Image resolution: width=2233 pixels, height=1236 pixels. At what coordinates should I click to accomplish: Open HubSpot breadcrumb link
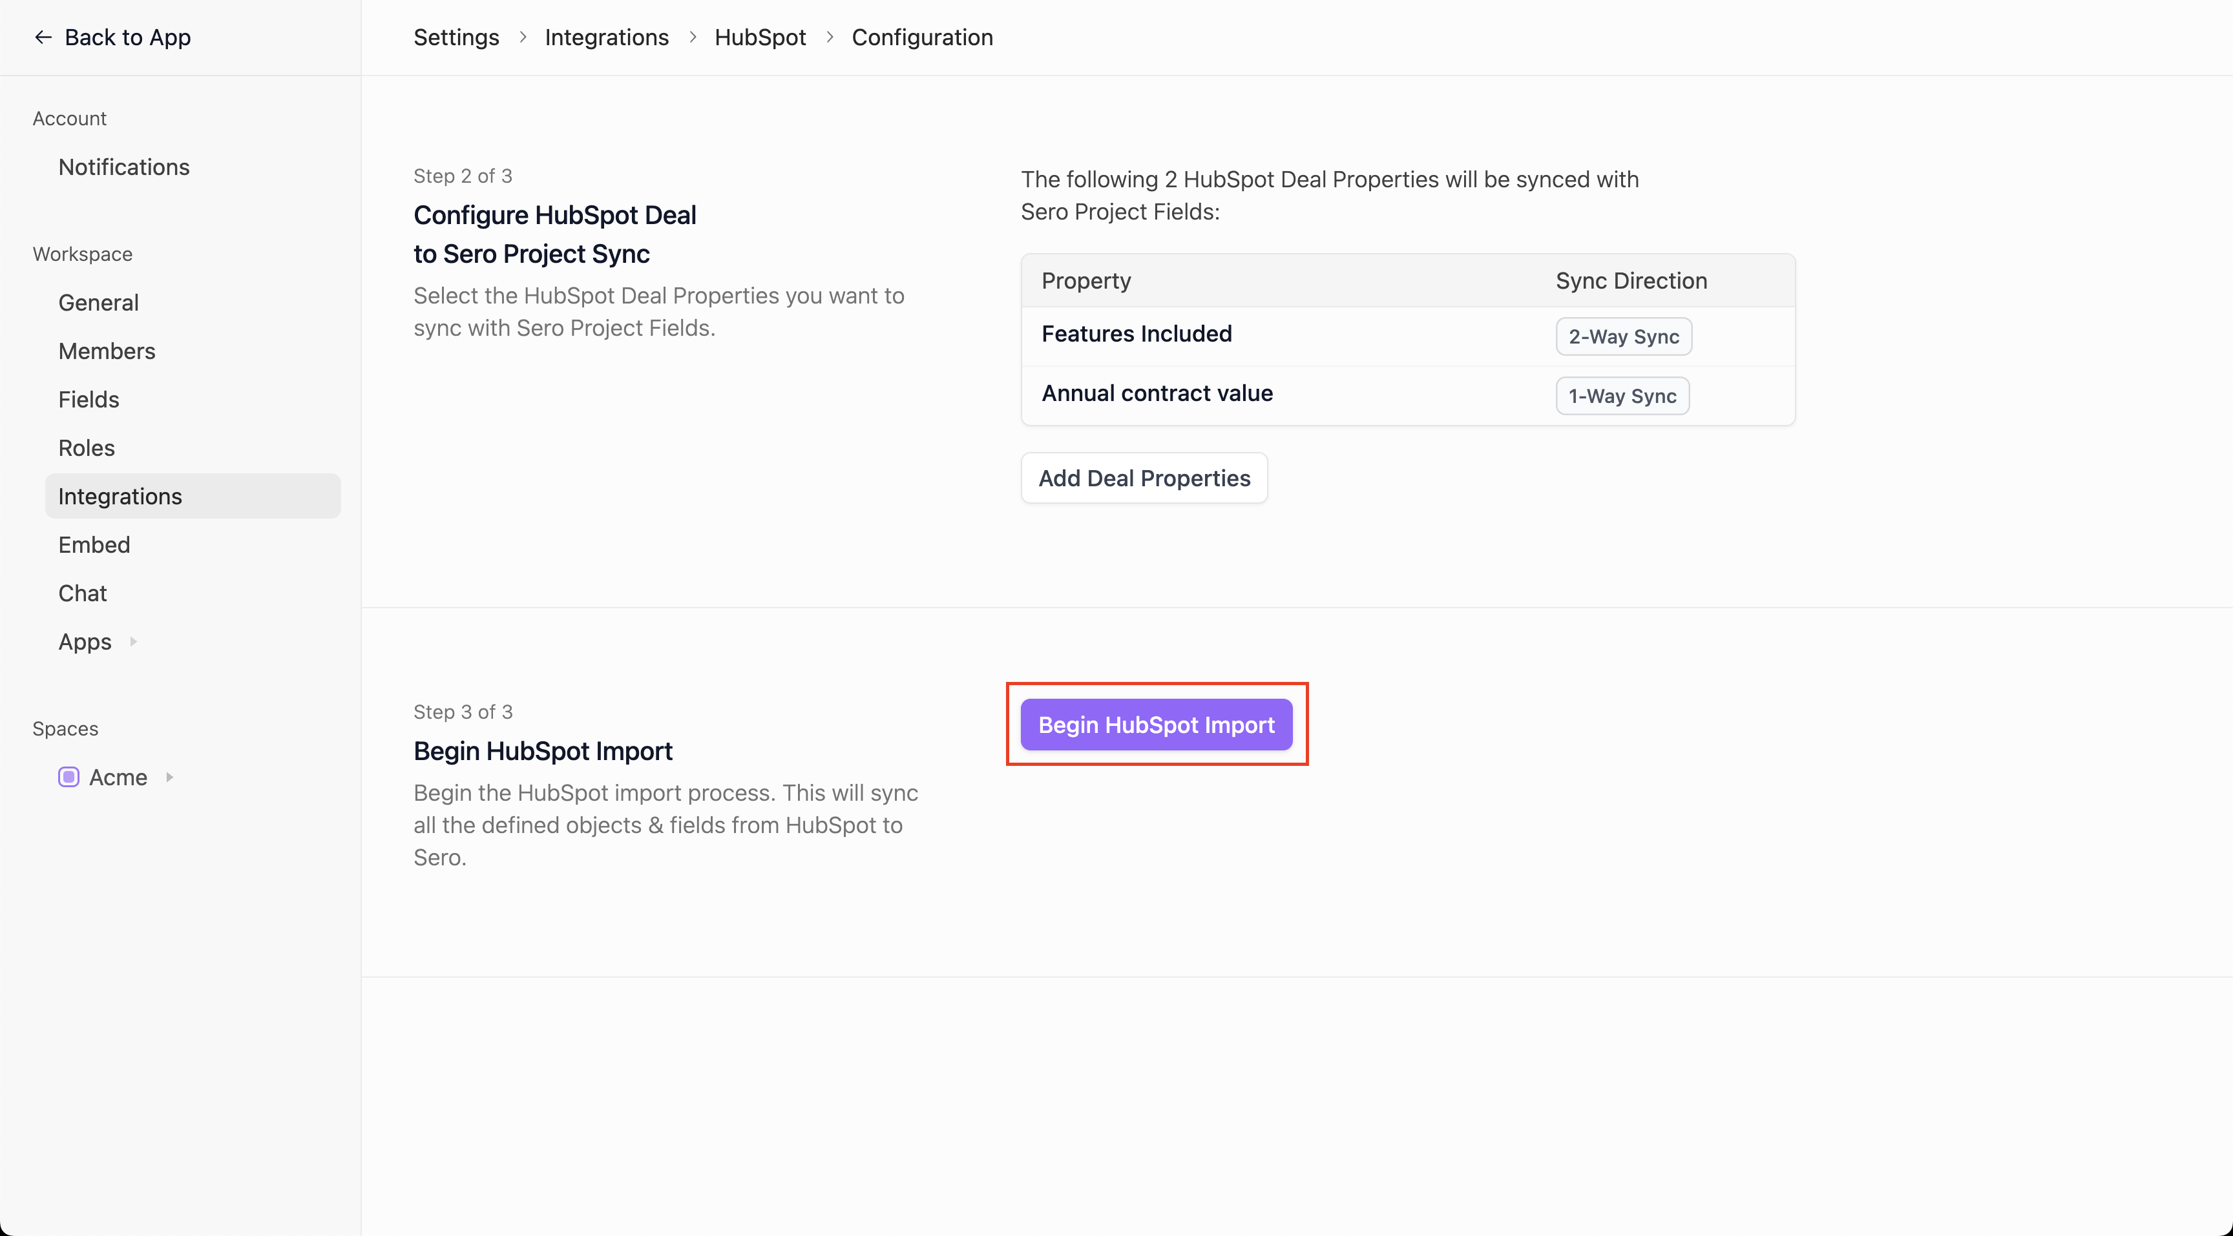point(759,37)
